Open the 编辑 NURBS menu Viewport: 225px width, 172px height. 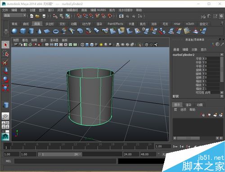coord(98,10)
